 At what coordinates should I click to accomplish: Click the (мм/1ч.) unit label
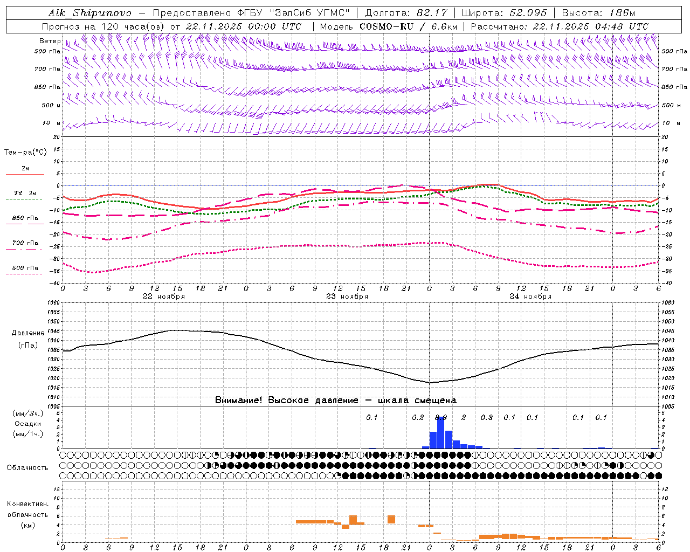click(28, 434)
